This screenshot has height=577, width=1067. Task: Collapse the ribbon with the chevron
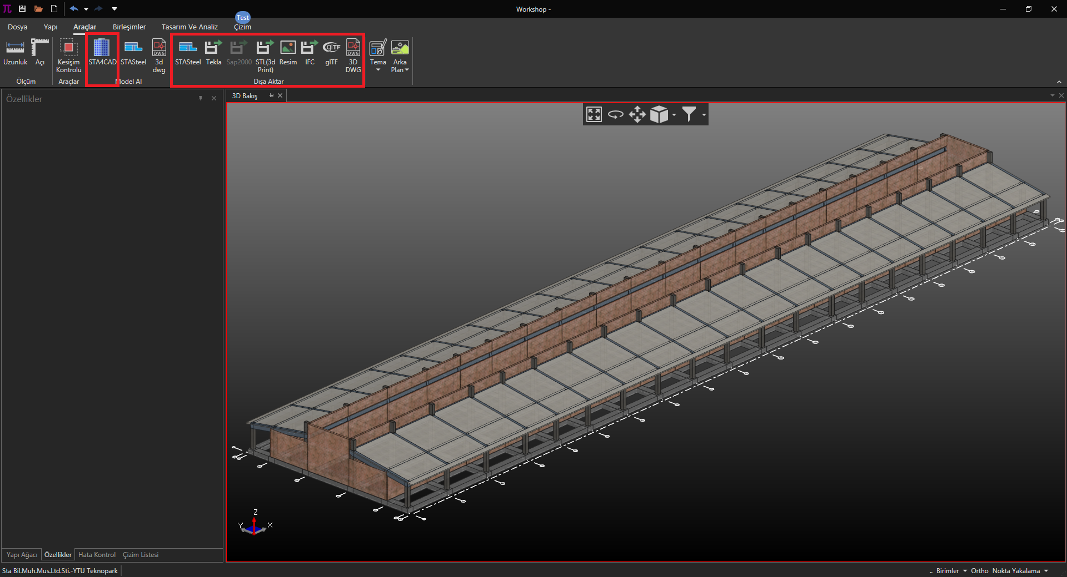pos(1059,82)
